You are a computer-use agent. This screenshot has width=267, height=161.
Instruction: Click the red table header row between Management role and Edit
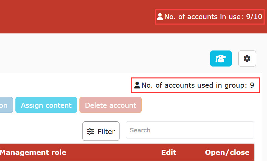pos(113,152)
